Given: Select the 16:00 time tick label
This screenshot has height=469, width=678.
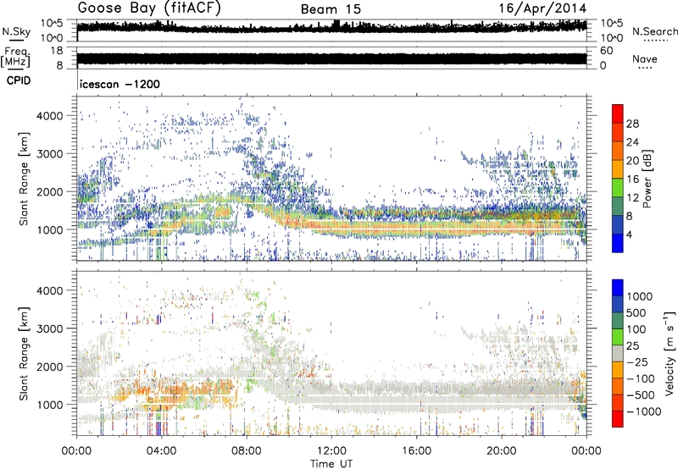Looking at the screenshot, I should tap(416, 451).
